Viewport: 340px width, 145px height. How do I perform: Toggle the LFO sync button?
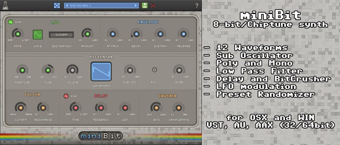click(10, 22)
